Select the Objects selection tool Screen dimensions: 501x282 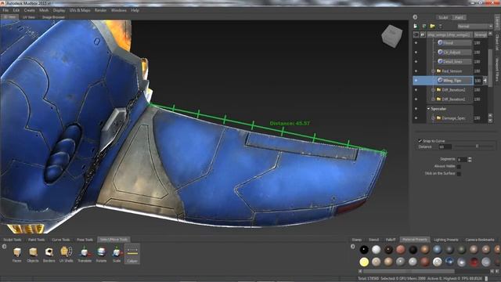[x=33, y=254]
